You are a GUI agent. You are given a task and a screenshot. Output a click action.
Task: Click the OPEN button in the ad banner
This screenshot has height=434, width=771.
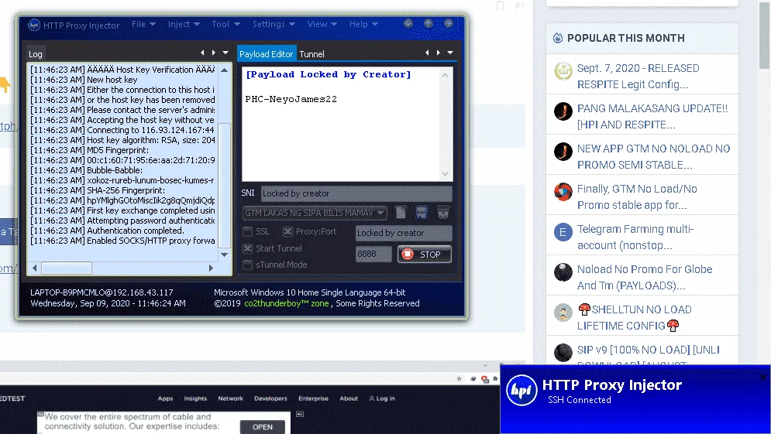tap(263, 426)
